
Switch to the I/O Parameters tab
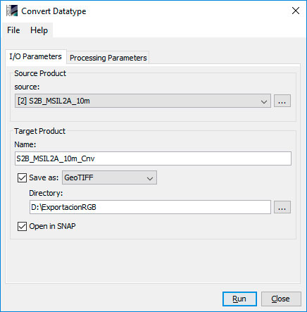(x=35, y=56)
